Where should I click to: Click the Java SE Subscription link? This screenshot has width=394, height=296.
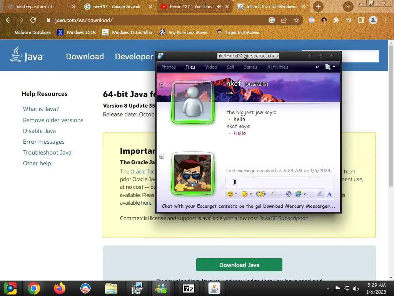(284, 218)
